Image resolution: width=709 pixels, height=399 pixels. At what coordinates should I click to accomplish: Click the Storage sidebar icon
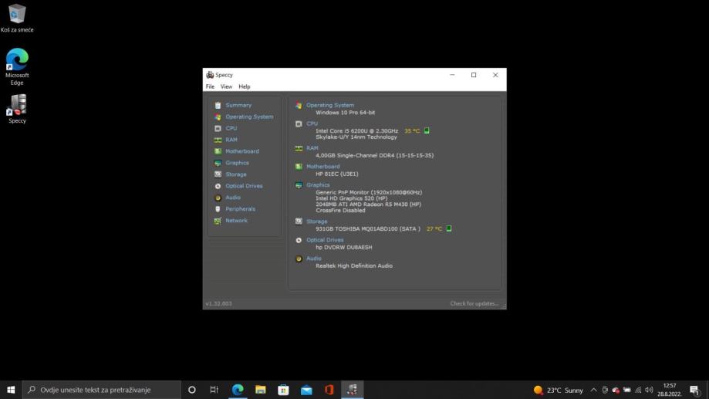(218, 174)
